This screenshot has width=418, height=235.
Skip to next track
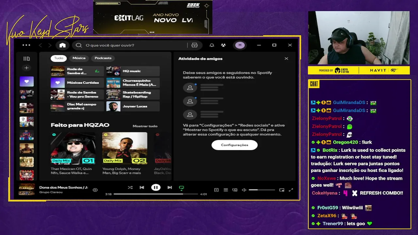(169, 188)
